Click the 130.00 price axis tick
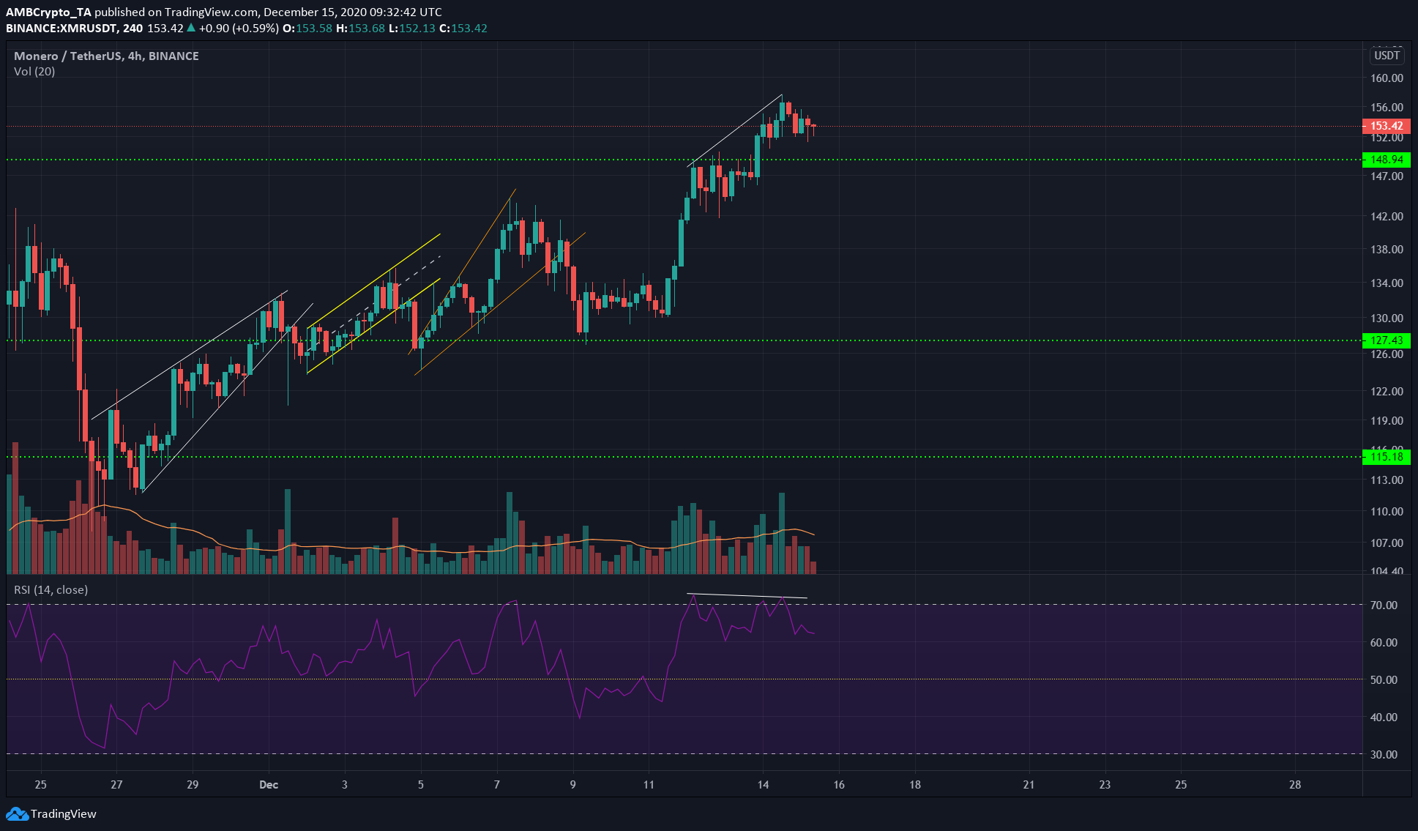Viewport: 1418px width, 831px height. coord(1387,318)
